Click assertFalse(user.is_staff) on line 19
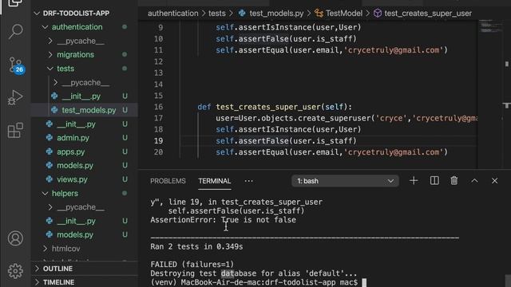The image size is (511, 287). [298, 141]
